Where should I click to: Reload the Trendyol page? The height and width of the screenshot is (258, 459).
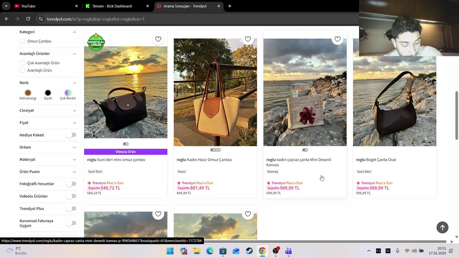28,19
